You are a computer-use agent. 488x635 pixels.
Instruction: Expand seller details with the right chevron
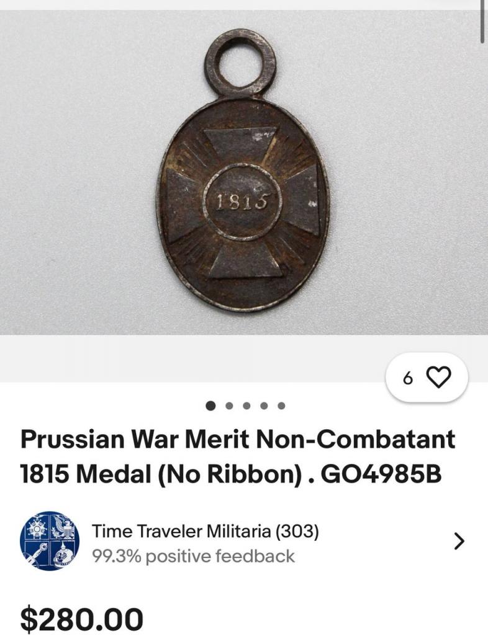pos(459,541)
